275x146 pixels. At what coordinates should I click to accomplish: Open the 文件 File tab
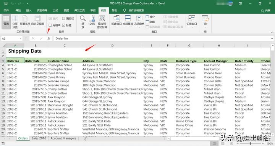tap(6, 10)
